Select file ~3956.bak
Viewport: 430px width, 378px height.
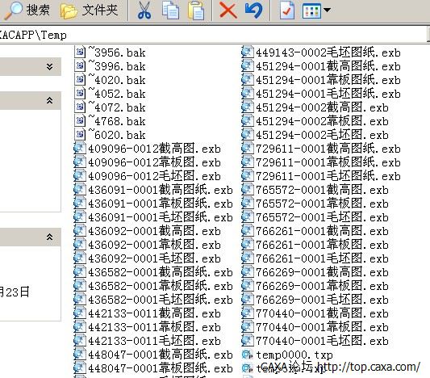pyautogui.click(x=111, y=52)
